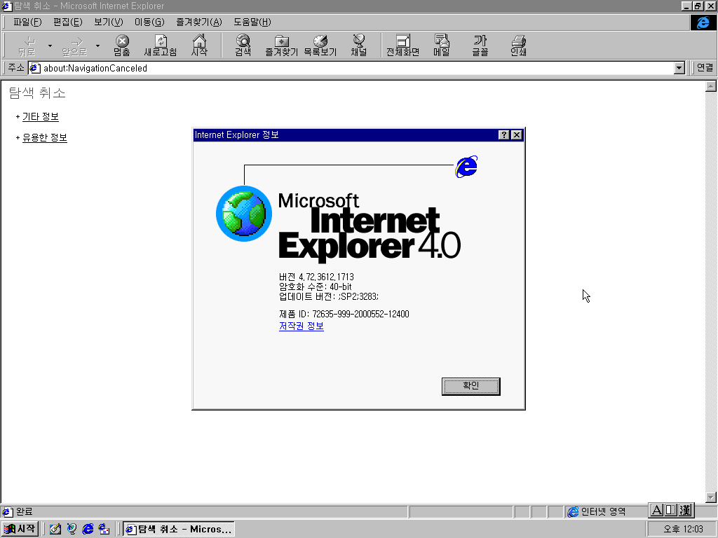
Task: Click the 연결 links bar label
Action: click(705, 68)
